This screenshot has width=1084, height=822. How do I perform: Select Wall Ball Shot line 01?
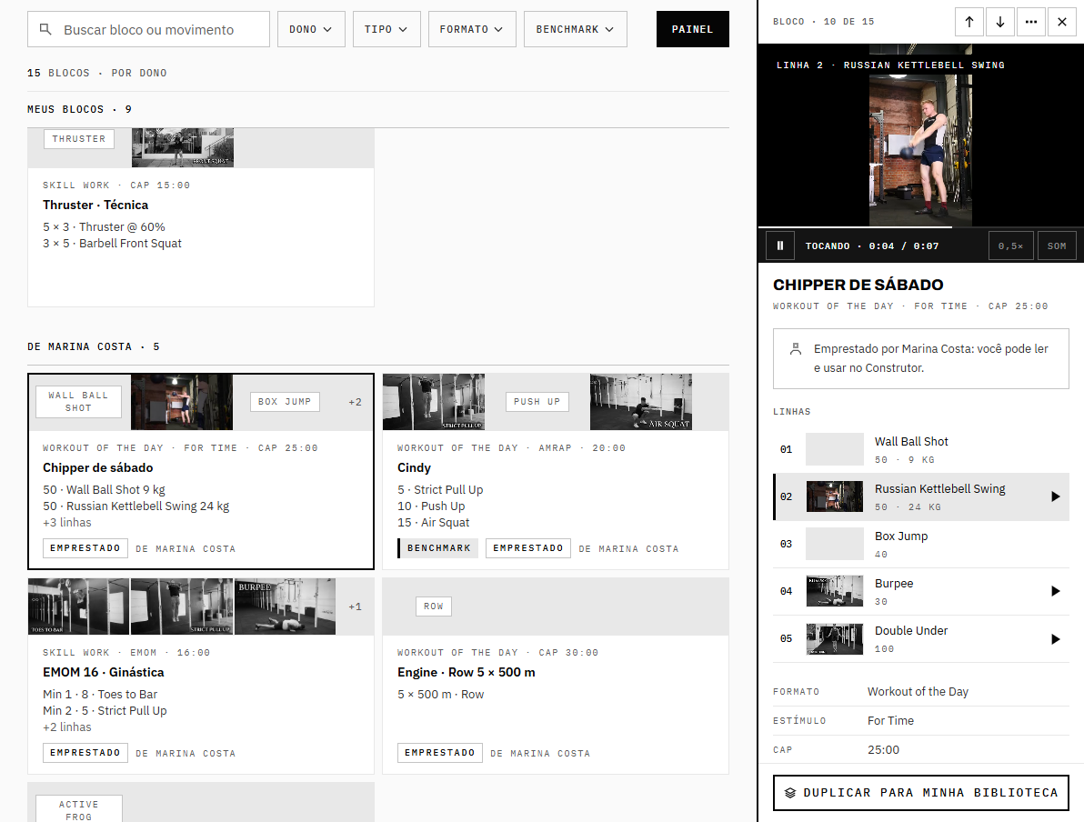pyautogui.click(x=921, y=449)
